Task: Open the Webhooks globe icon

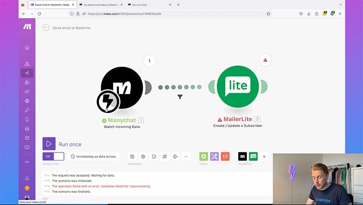Action: pyautogui.click(x=27, y=101)
